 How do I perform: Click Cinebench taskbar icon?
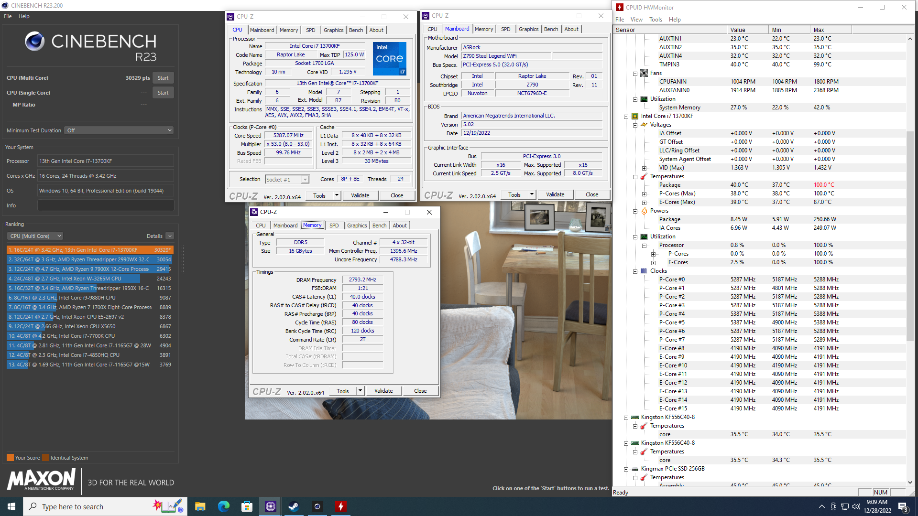click(317, 506)
